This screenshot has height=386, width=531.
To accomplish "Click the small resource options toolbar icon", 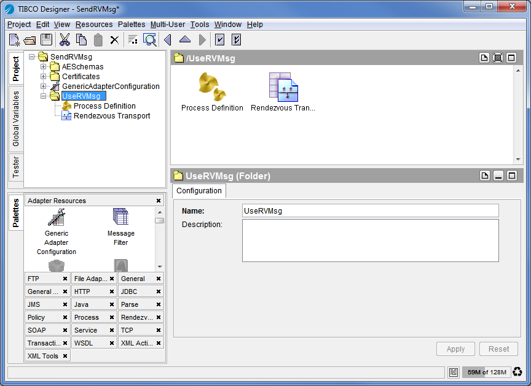I will pos(133,40).
